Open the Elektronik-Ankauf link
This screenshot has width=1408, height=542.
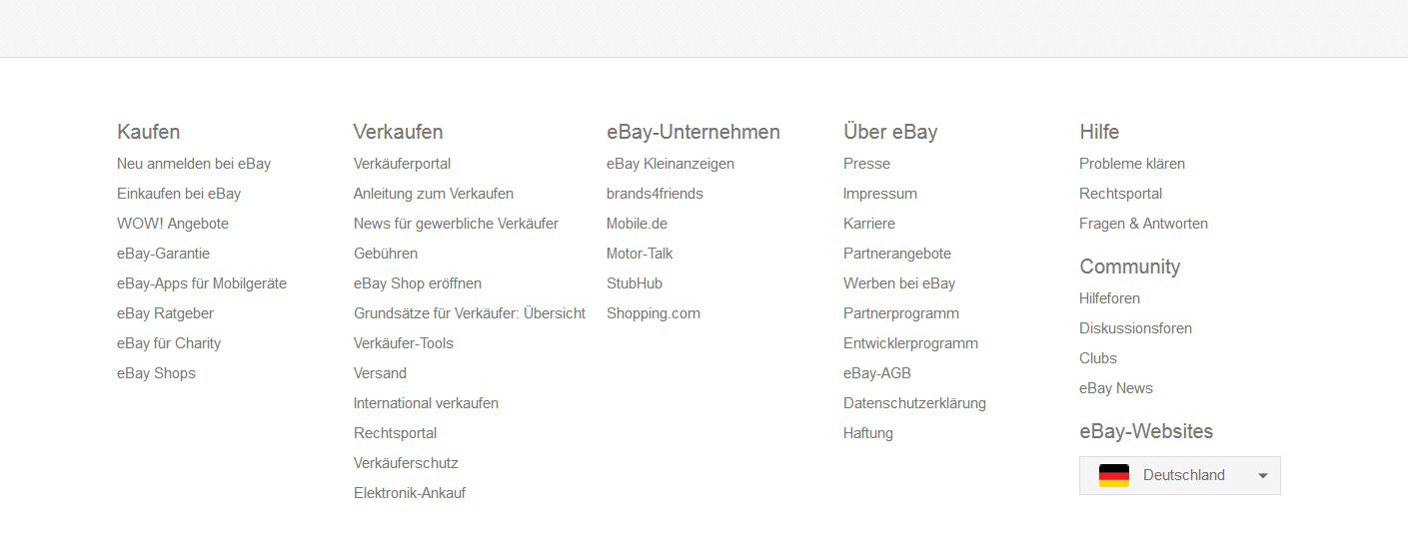pyautogui.click(x=410, y=493)
